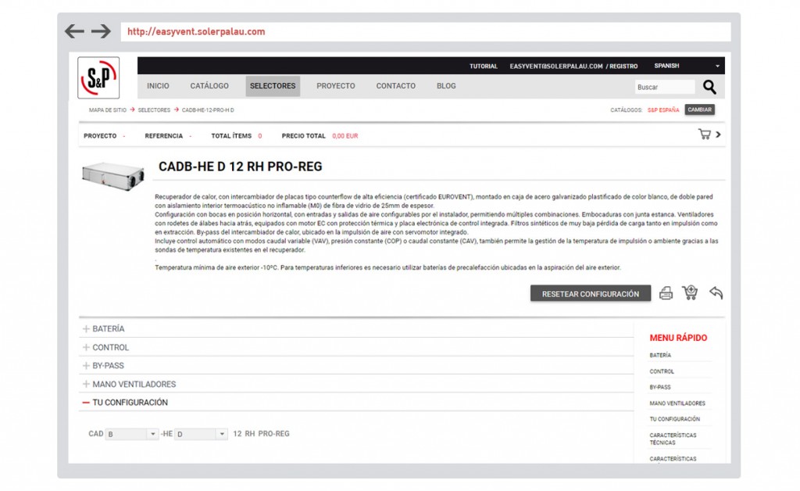Click the 0,00 EUR total price value
This screenshot has height=491, width=800.
click(345, 136)
